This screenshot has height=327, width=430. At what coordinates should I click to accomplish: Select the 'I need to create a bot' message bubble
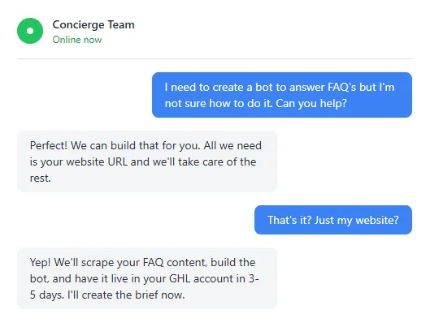(282, 95)
